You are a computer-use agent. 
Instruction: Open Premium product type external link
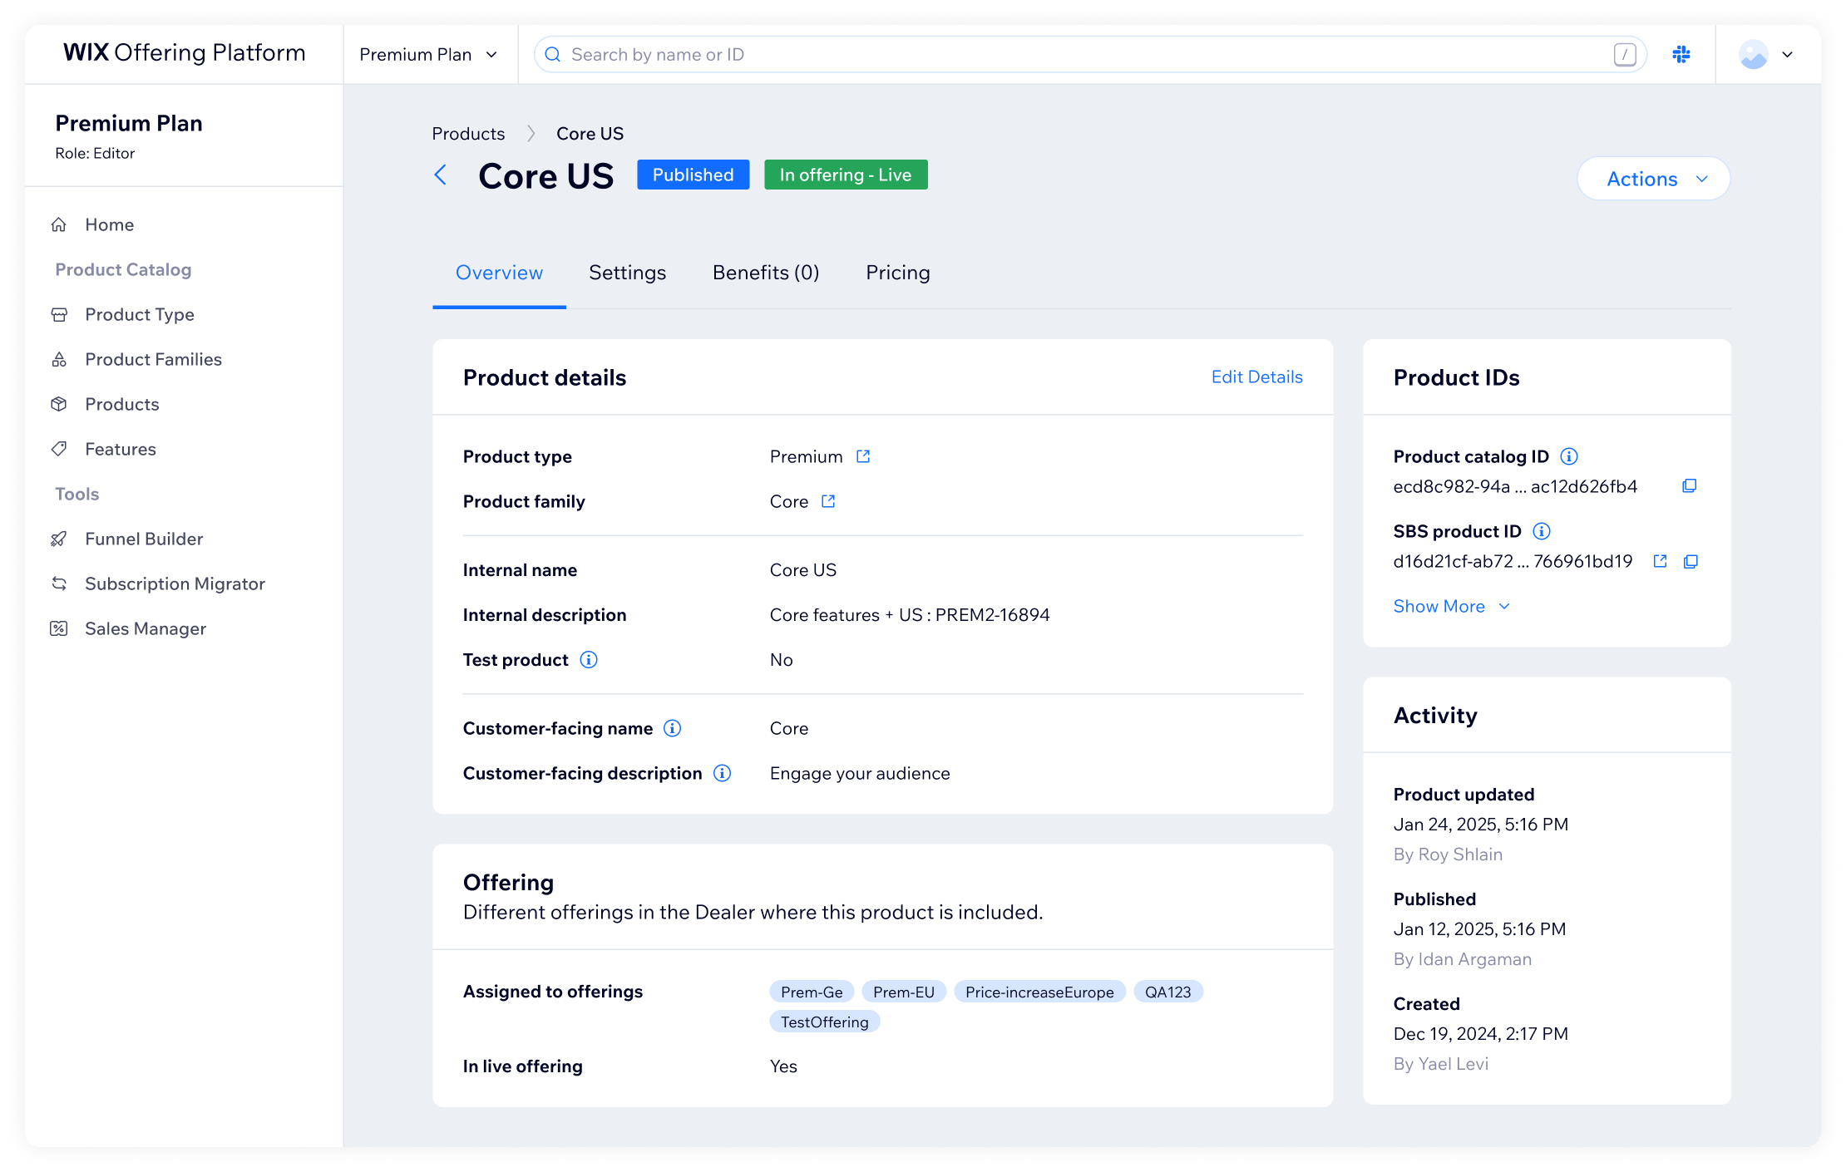863,456
